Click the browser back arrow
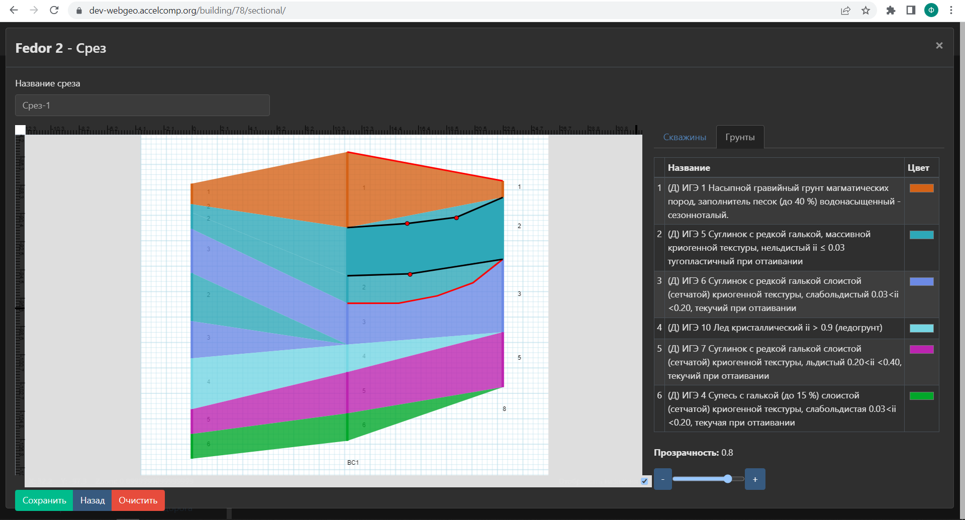This screenshot has height=520, width=965. [x=14, y=10]
